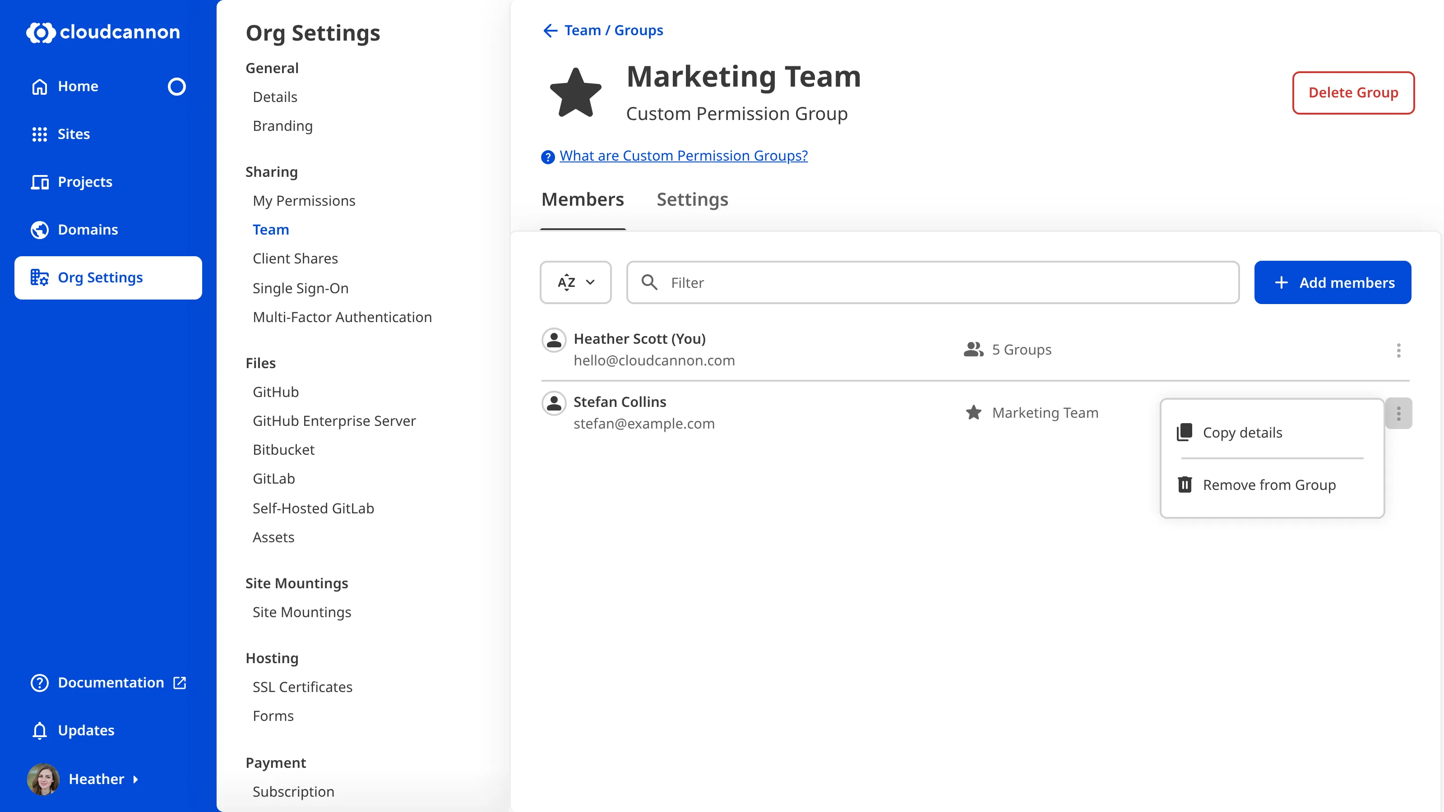Open Sites via the grid icon
1444x812 pixels.
click(x=39, y=134)
